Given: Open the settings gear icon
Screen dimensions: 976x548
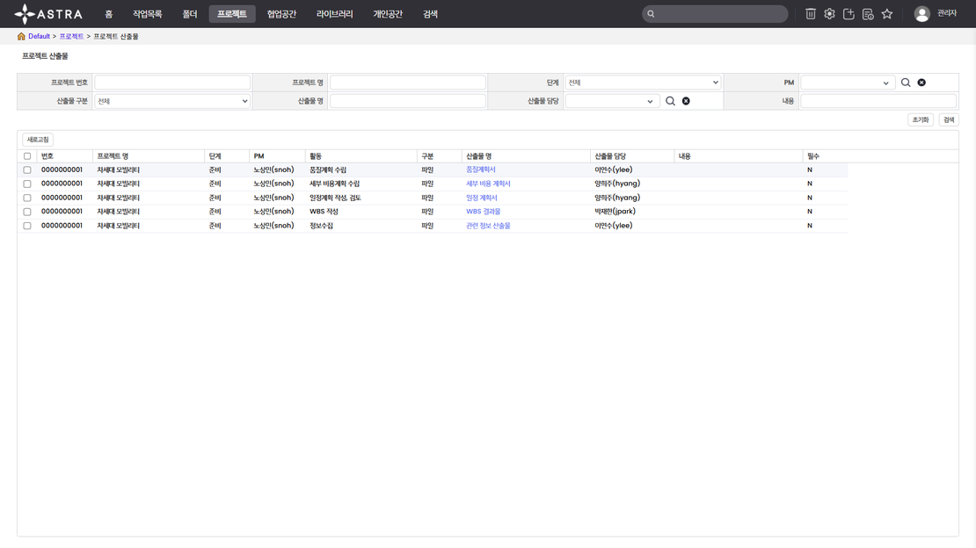Looking at the screenshot, I should tap(829, 14).
